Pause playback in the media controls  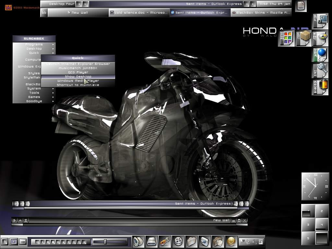[48, 242]
